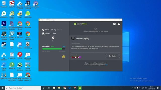Viewport: 161px width, 90px height.
Task: Open Recycle Bin on desktop
Action: (x=4, y=4)
